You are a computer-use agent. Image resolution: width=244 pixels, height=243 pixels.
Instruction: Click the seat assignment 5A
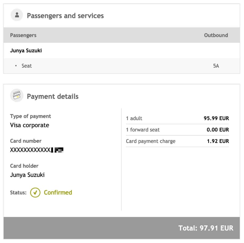(217, 66)
